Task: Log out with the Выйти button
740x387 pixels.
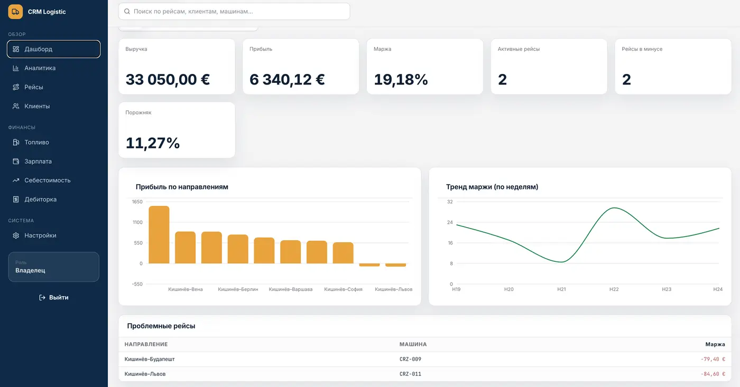Action: pos(53,297)
